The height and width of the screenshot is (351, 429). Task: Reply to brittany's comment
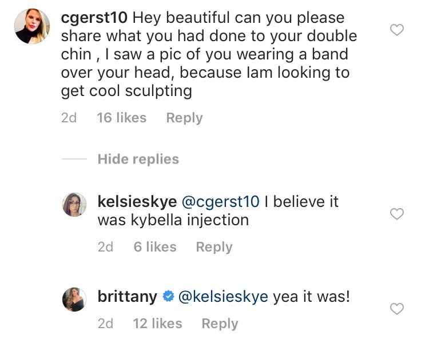pyautogui.click(x=220, y=323)
